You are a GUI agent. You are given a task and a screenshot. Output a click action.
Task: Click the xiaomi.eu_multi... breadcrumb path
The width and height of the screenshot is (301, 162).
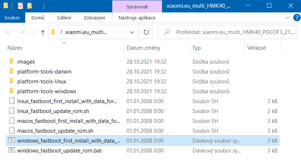pos(86,32)
